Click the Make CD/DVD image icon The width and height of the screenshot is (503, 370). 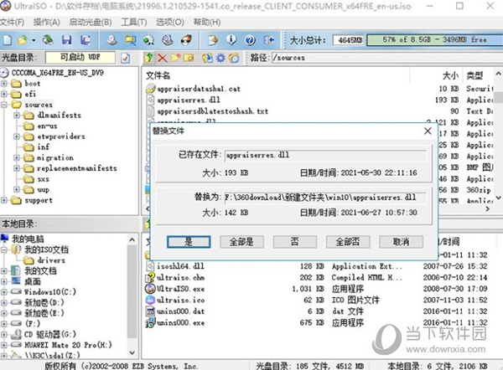pos(111,39)
